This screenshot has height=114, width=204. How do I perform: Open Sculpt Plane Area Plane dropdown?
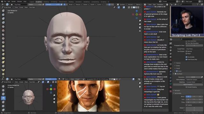point(194,49)
